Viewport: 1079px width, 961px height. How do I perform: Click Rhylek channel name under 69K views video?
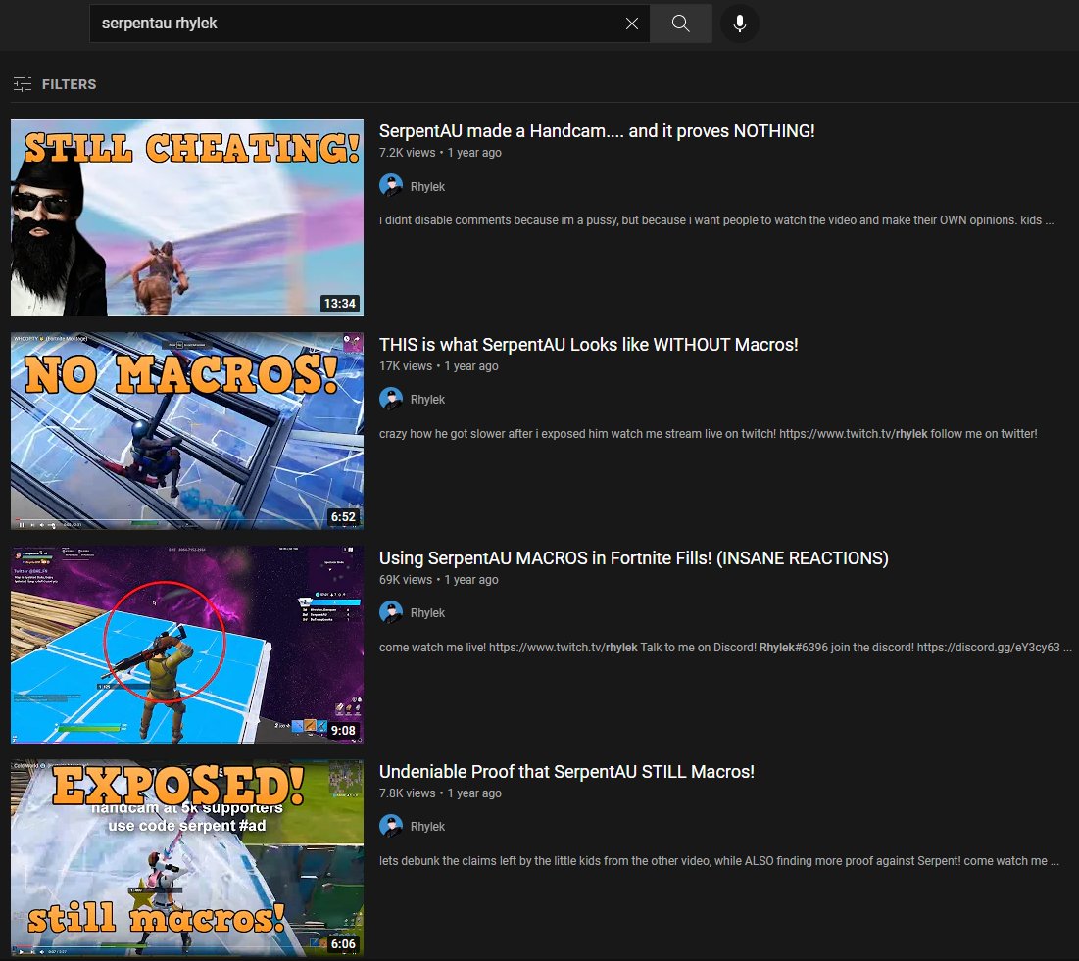(428, 612)
